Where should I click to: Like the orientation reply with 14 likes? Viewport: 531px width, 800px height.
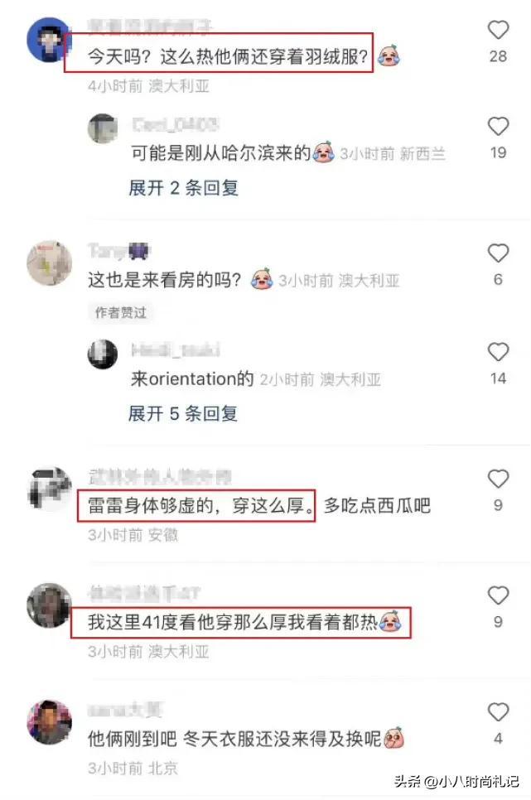[x=498, y=352]
